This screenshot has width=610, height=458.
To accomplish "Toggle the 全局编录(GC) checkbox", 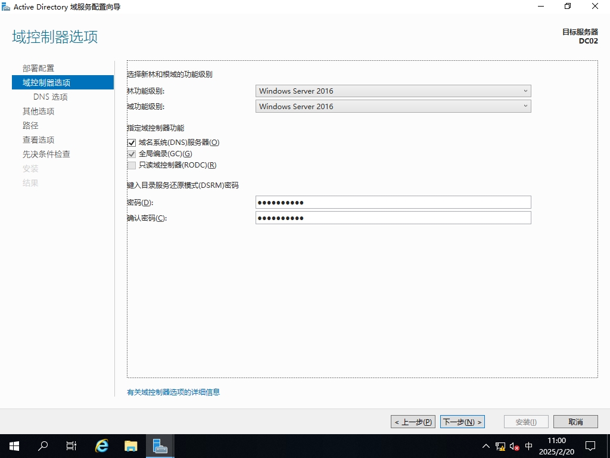I will click(132, 154).
